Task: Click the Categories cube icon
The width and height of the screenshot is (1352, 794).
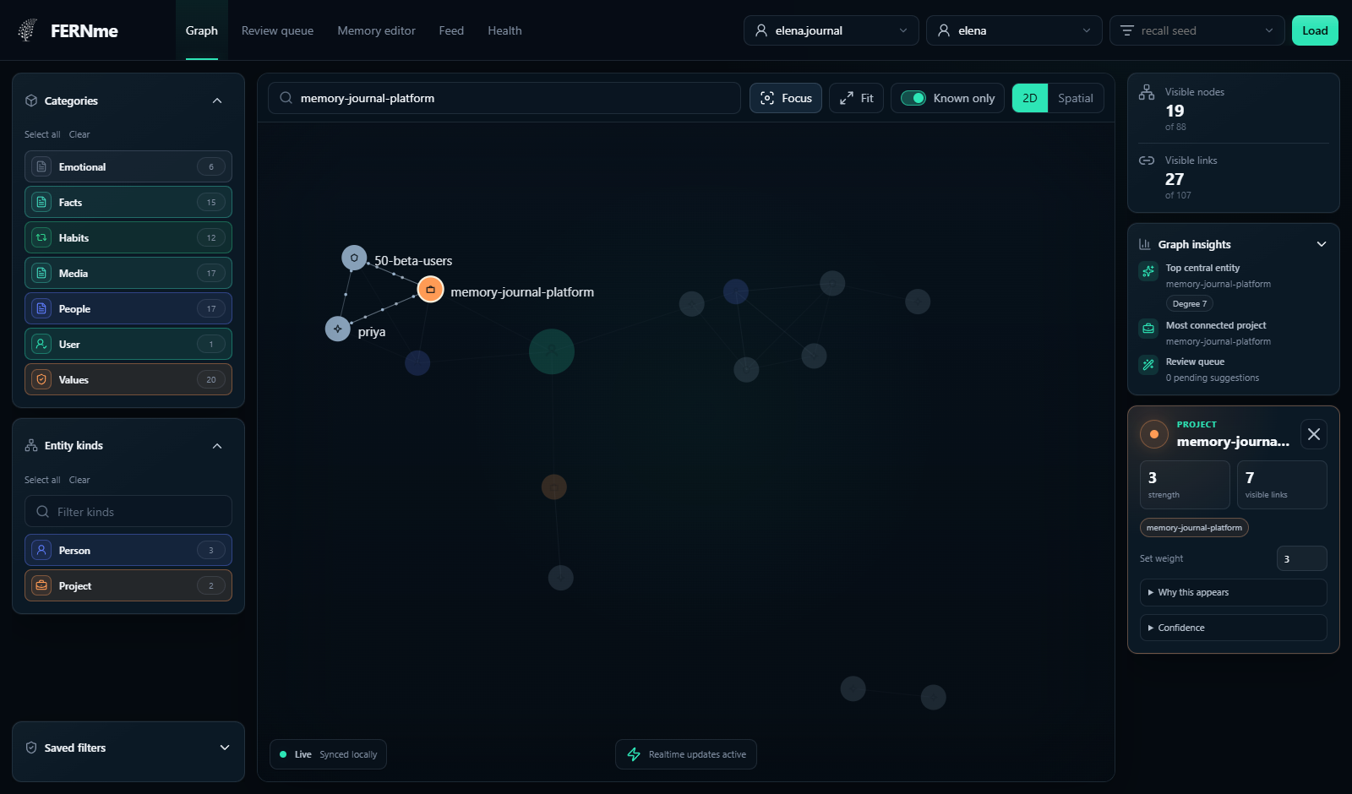Action: [31, 101]
